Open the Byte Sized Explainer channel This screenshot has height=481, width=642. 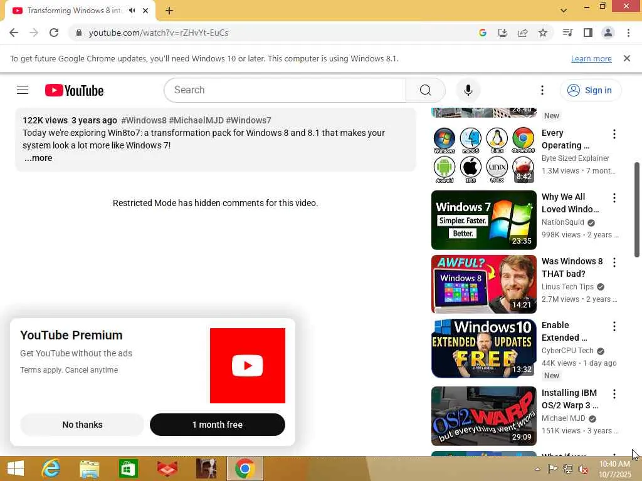point(576,158)
